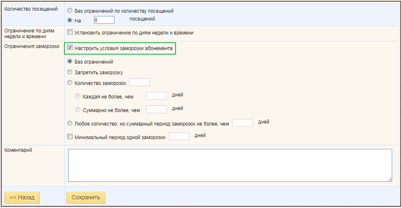Click the 'Сохранить' button

click(85, 197)
